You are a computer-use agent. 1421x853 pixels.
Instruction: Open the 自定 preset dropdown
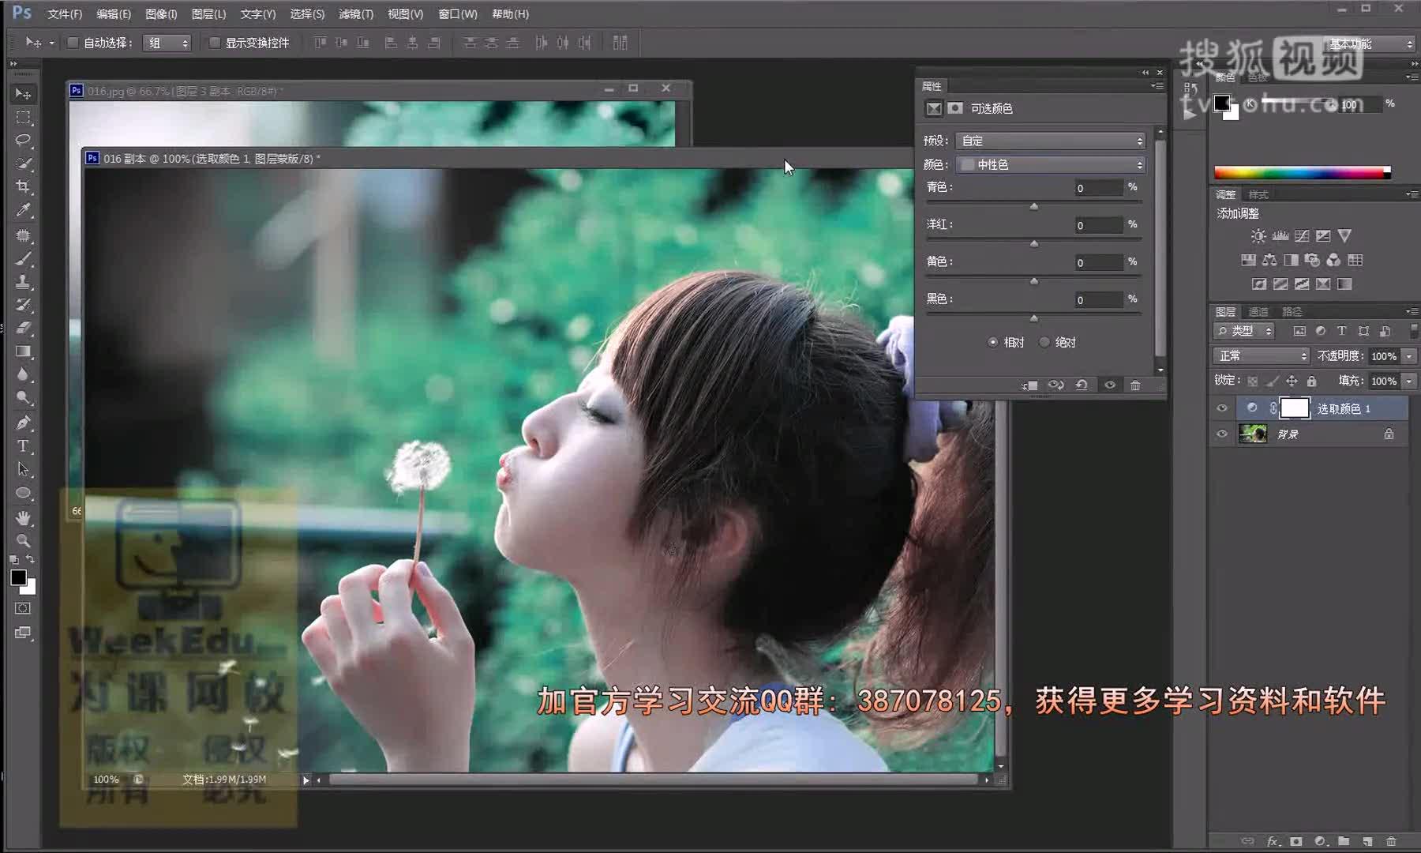coord(1050,141)
